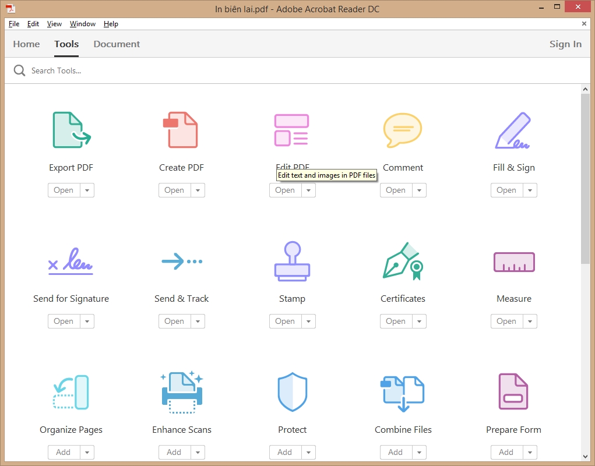This screenshot has height=466, width=595.
Task: Select the Tools tab
Action: 66,44
